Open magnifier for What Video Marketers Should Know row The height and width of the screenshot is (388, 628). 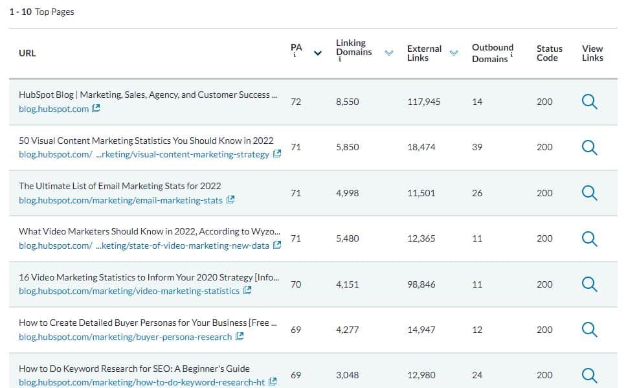coord(589,238)
